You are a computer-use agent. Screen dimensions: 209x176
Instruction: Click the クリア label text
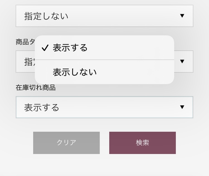pyautogui.click(x=66, y=143)
